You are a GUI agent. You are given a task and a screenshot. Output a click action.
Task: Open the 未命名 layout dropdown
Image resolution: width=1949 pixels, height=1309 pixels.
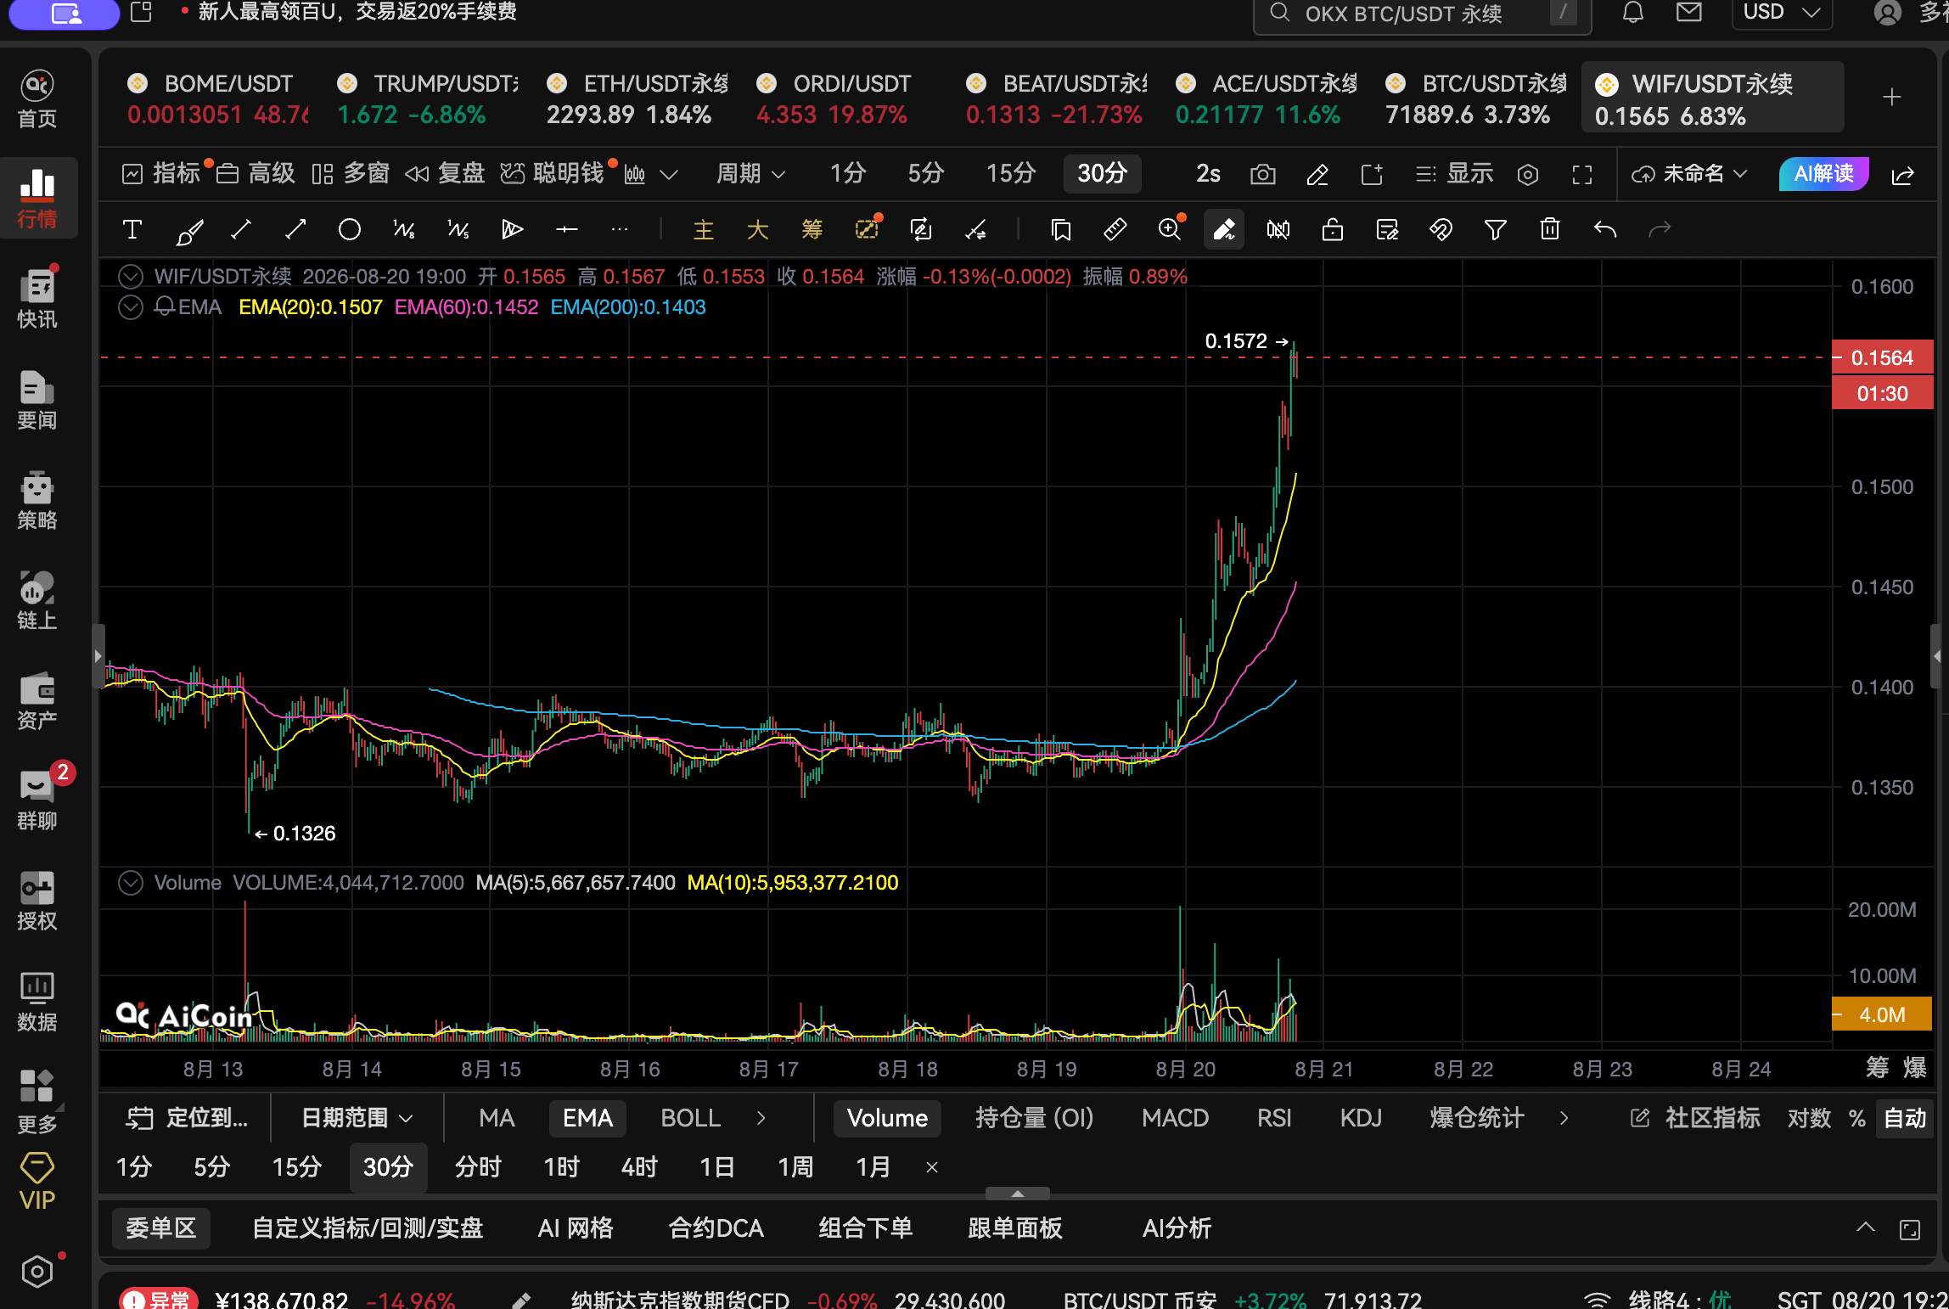1689,174
